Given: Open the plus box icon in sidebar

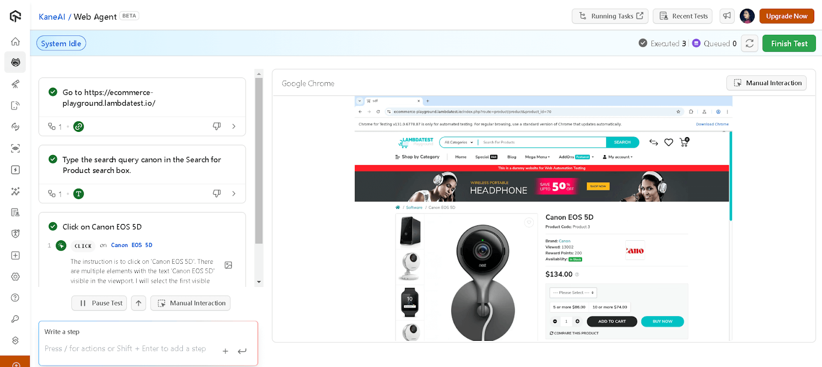Looking at the screenshot, I should [x=15, y=255].
